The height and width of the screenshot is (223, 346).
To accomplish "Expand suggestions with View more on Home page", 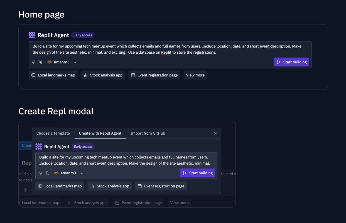I will click(x=195, y=75).
